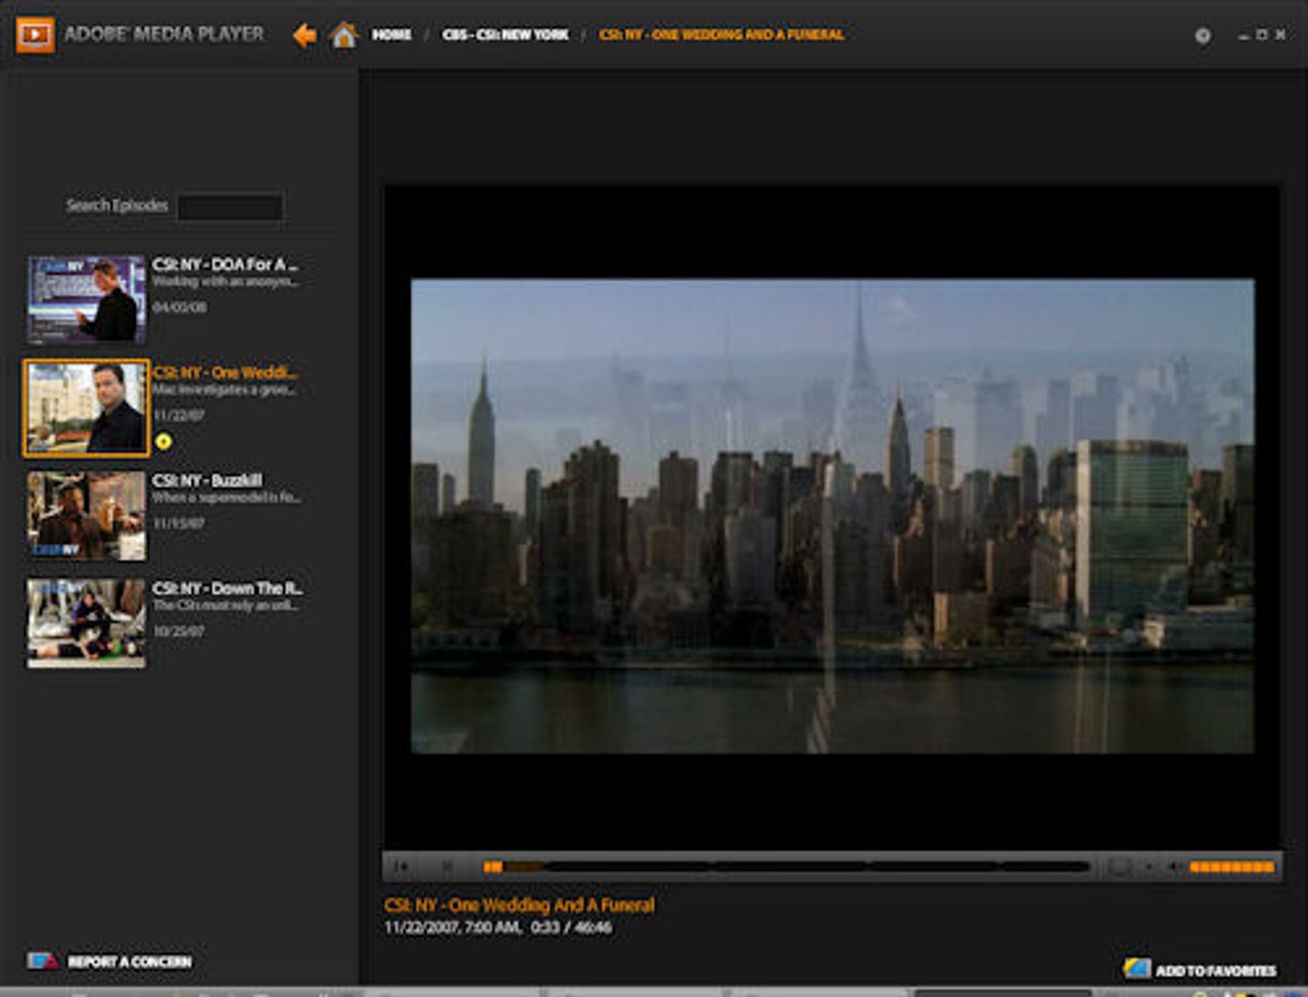Click the date 10/25/07 under Down The R...
1308x997 pixels.
pyautogui.click(x=179, y=631)
